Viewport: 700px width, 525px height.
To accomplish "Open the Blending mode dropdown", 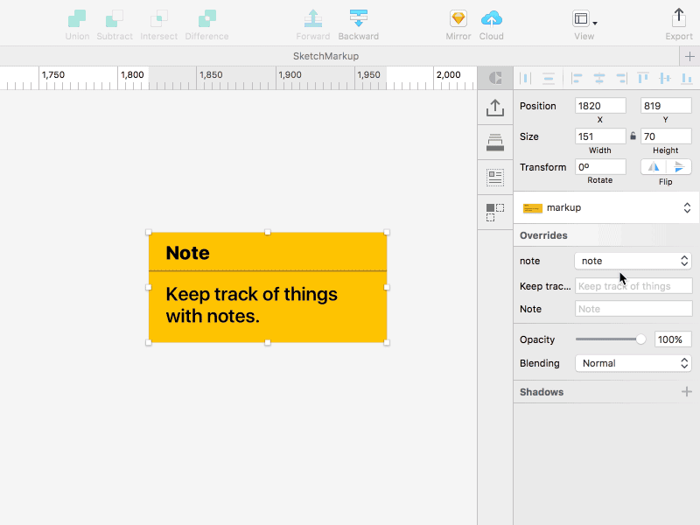I will (x=633, y=363).
